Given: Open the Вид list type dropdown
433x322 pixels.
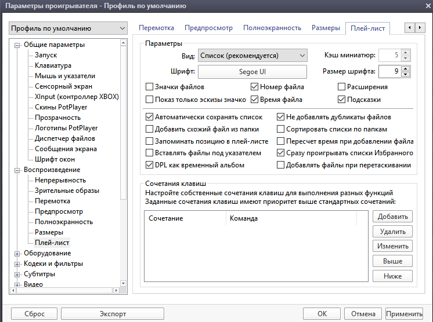Looking at the screenshot, I should pyautogui.click(x=252, y=56).
